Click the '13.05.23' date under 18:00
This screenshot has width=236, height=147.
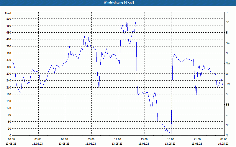pos(170,144)
